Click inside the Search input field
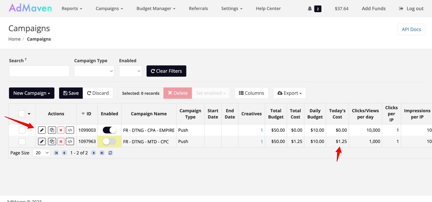432x202 pixels. tap(39, 71)
